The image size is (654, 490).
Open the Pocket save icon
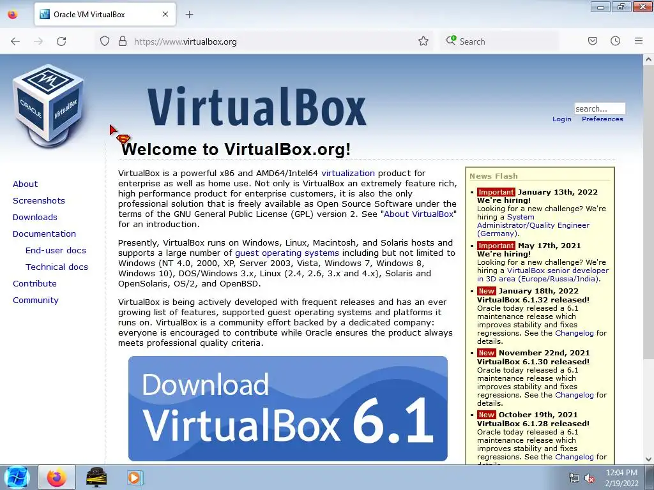tap(592, 41)
